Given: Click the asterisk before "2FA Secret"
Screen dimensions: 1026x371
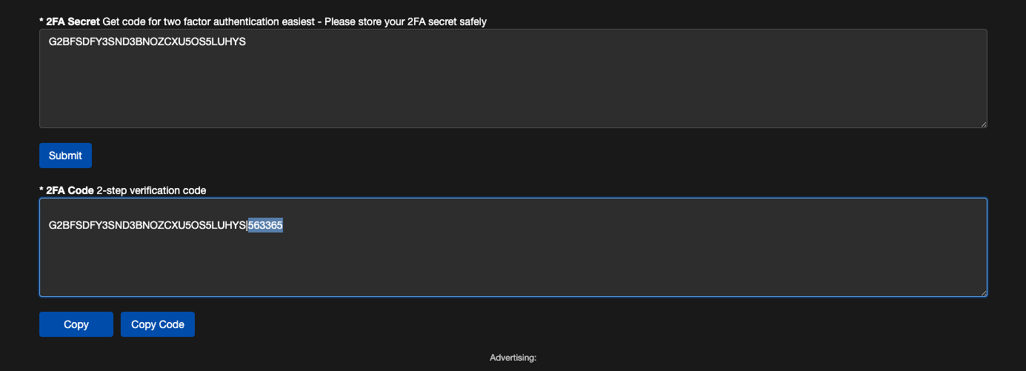Looking at the screenshot, I should coord(41,21).
